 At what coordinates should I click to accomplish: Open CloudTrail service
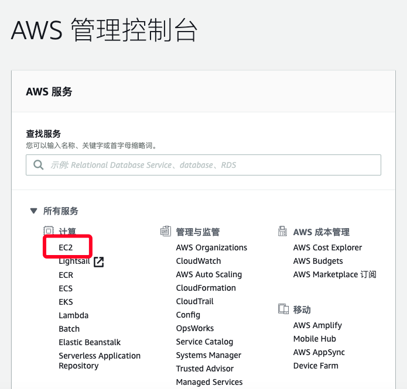(195, 301)
